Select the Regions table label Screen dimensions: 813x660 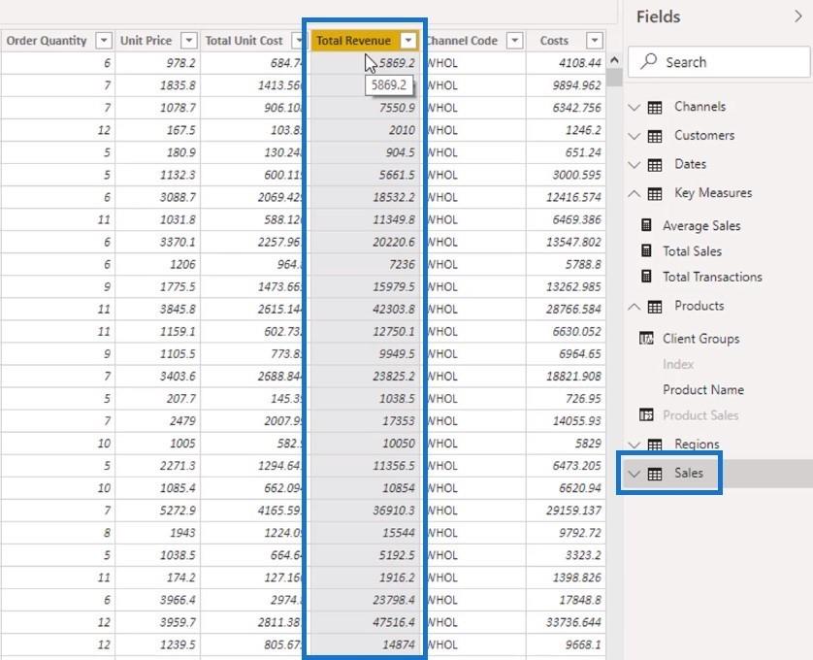pyautogui.click(x=697, y=445)
